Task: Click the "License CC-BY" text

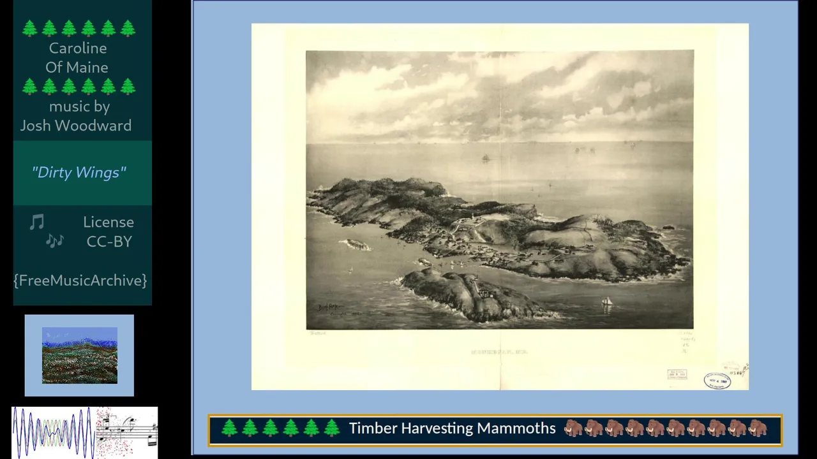Action: click(x=109, y=231)
